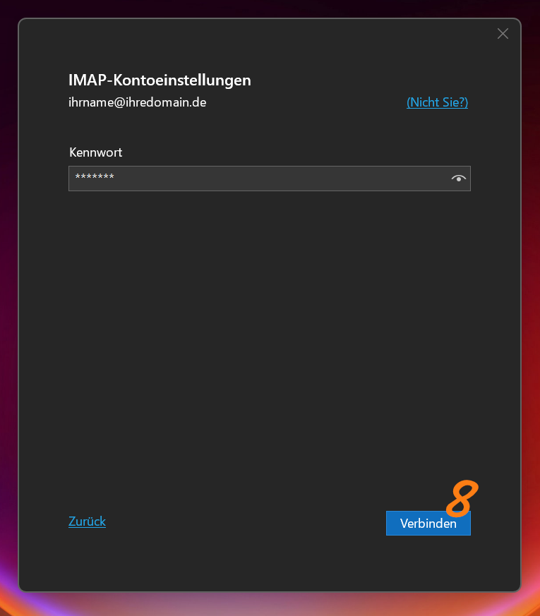Close the IMAP-Kontoeinstellungen dialog
Viewport: 540px width, 616px height.
pyautogui.click(x=503, y=33)
